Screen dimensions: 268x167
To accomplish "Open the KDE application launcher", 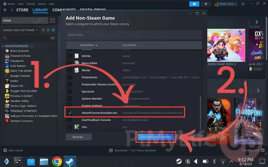I will (x=6, y=162).
